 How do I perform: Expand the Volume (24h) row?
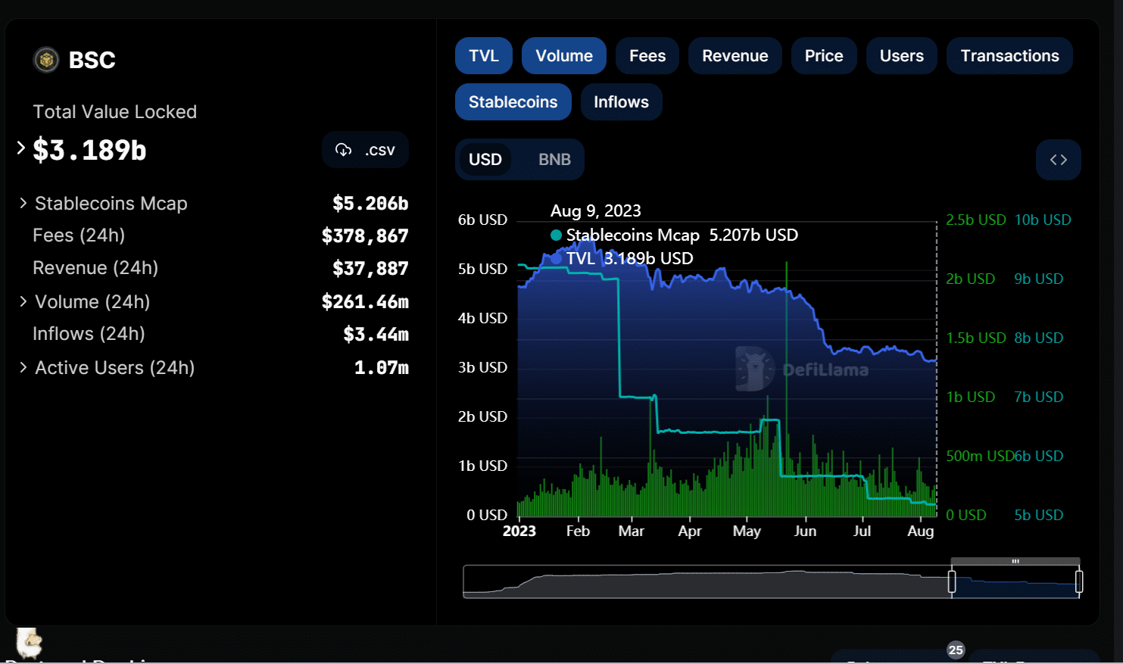pos(23,301)
